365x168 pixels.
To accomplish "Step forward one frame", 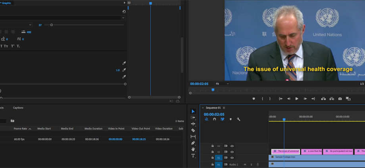I will (305, 98).
